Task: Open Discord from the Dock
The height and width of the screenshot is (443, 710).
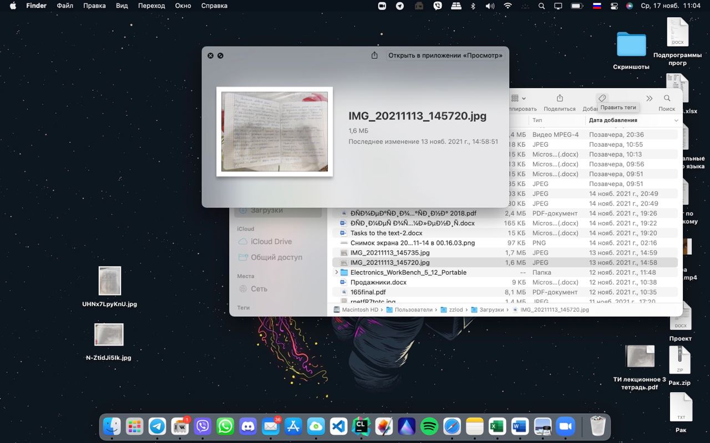Action: [248, 426]
